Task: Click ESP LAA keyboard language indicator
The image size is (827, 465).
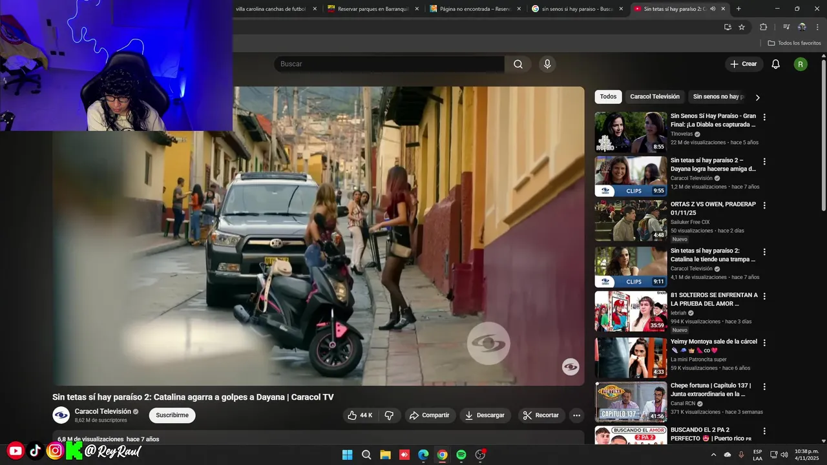Action: point(757,455)
